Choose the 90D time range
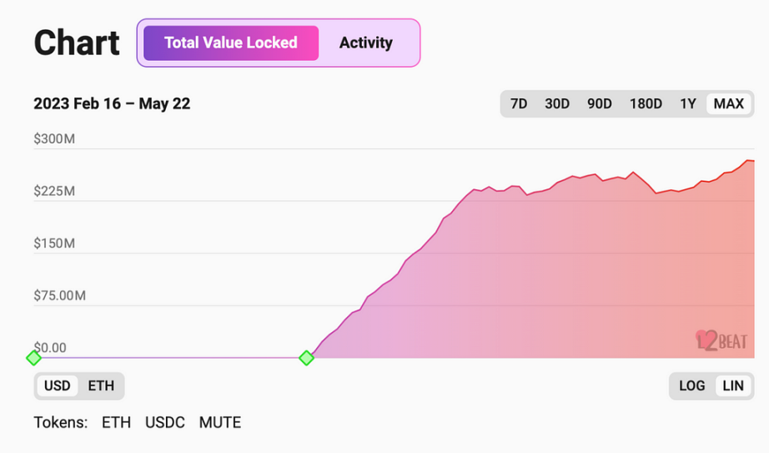769x453 pixels. (600, 103)
